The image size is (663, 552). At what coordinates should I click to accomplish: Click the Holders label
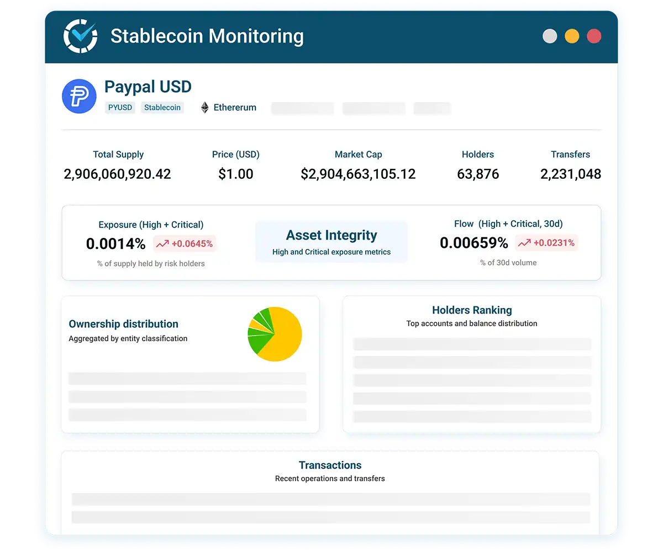click(478, 155)
